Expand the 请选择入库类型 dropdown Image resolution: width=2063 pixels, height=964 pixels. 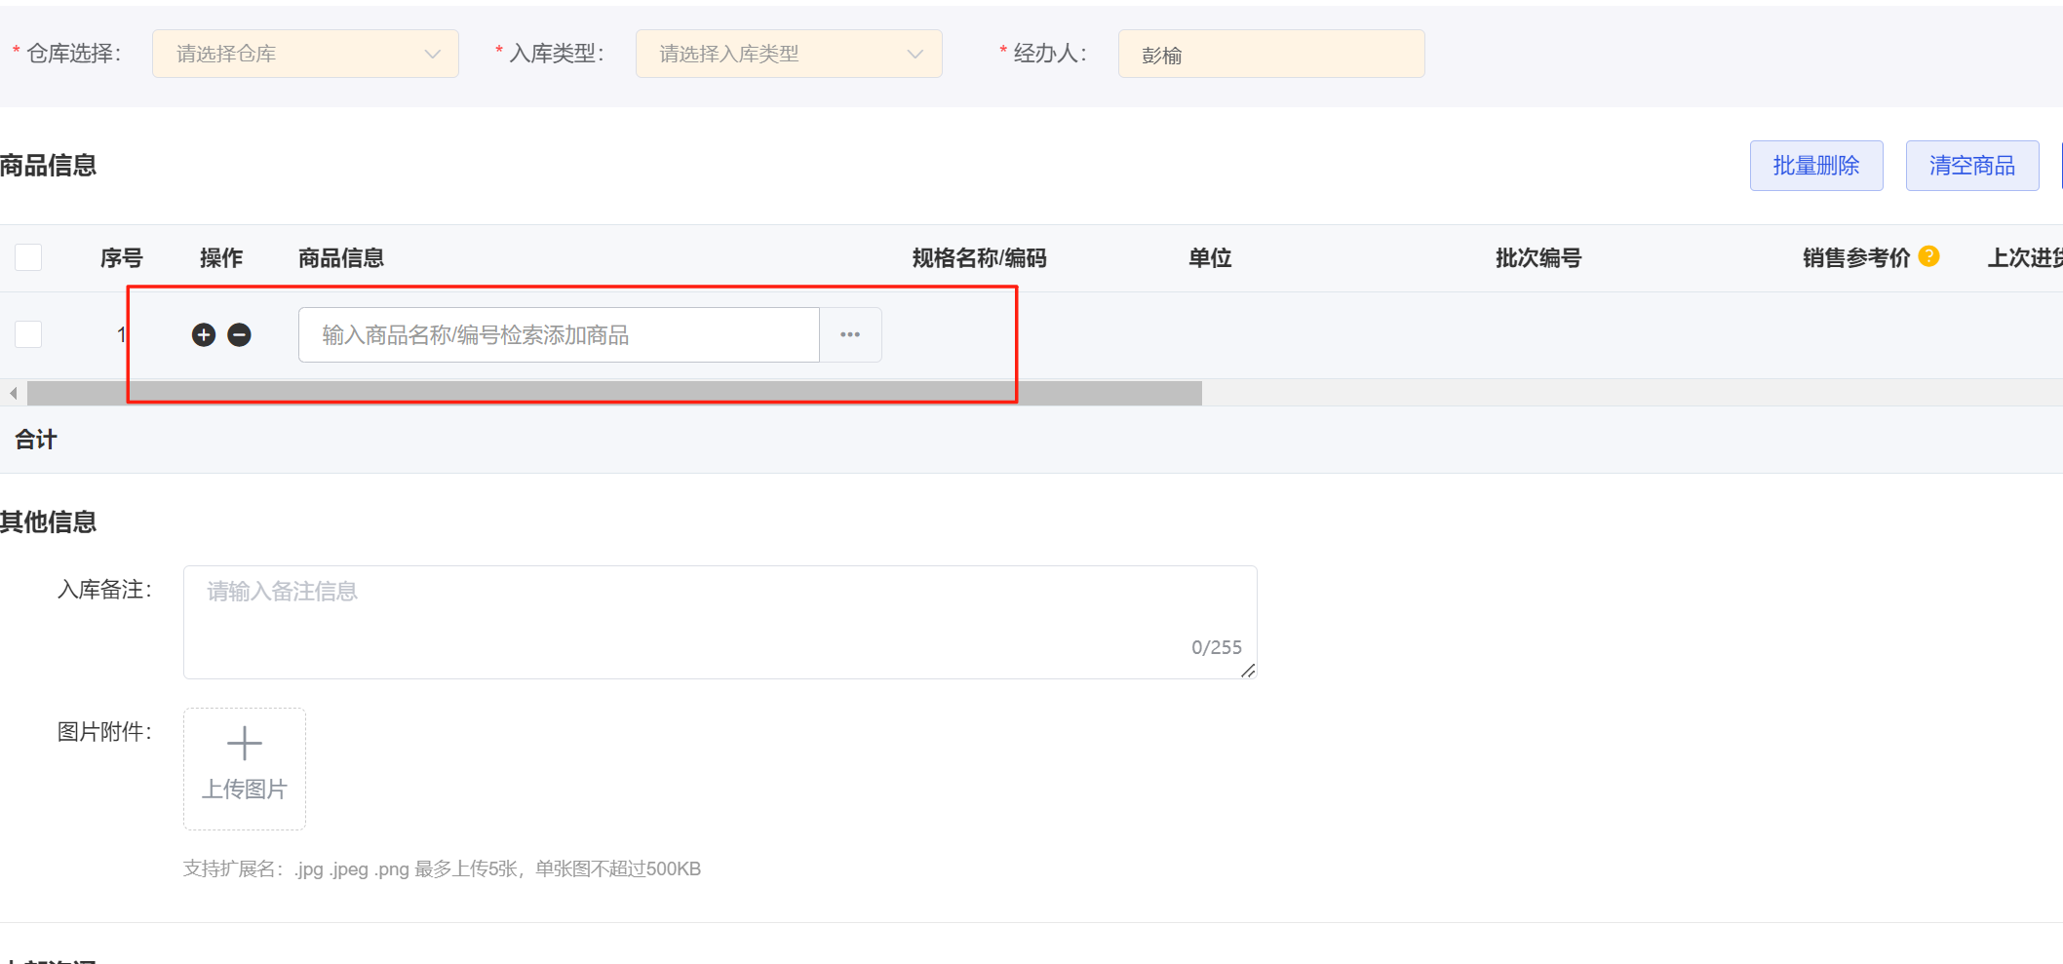point(788,54)
